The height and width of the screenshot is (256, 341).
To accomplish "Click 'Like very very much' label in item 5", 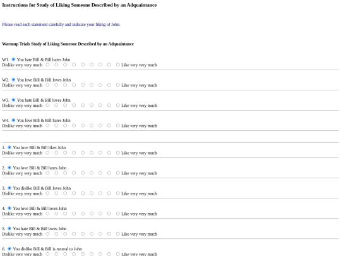I will tap(139, 234).
